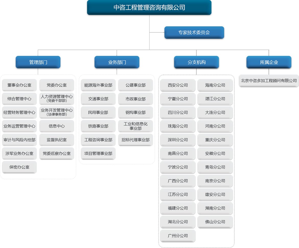The image size is (299, 248).
Task: Select 公建事业部
Action: [136, 85]
